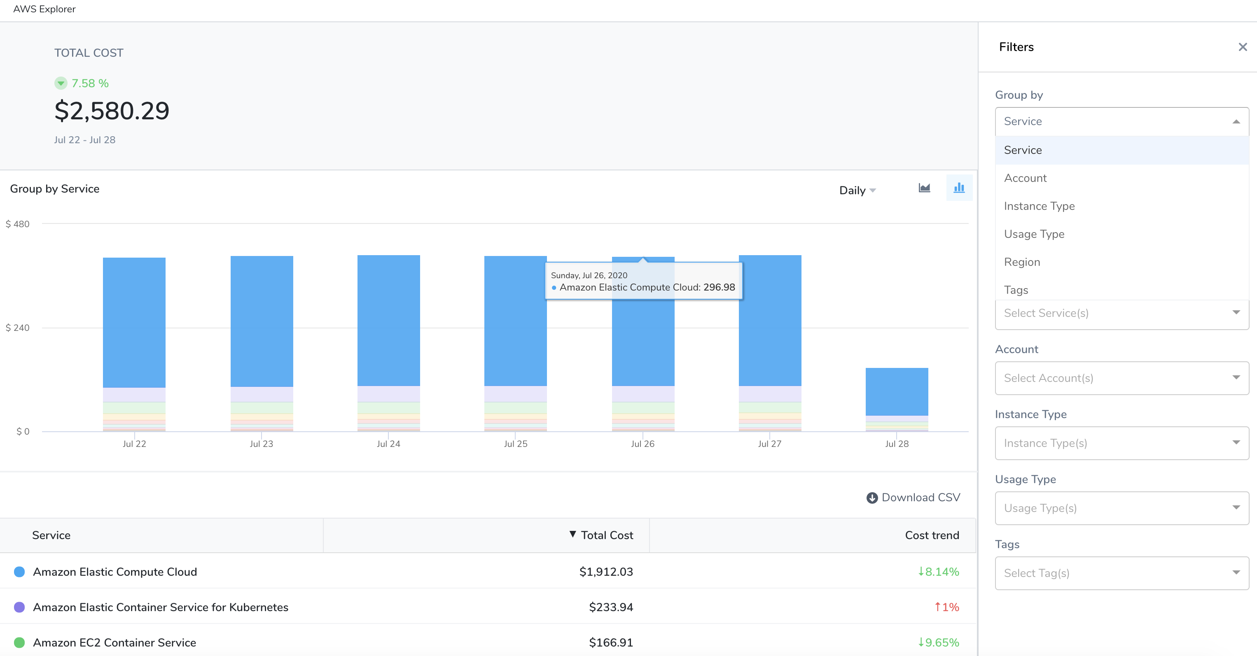This screenshot has width=1257, height=656.
Task: Click the $166.91 total cost value
Action: (x=611, y=642)
